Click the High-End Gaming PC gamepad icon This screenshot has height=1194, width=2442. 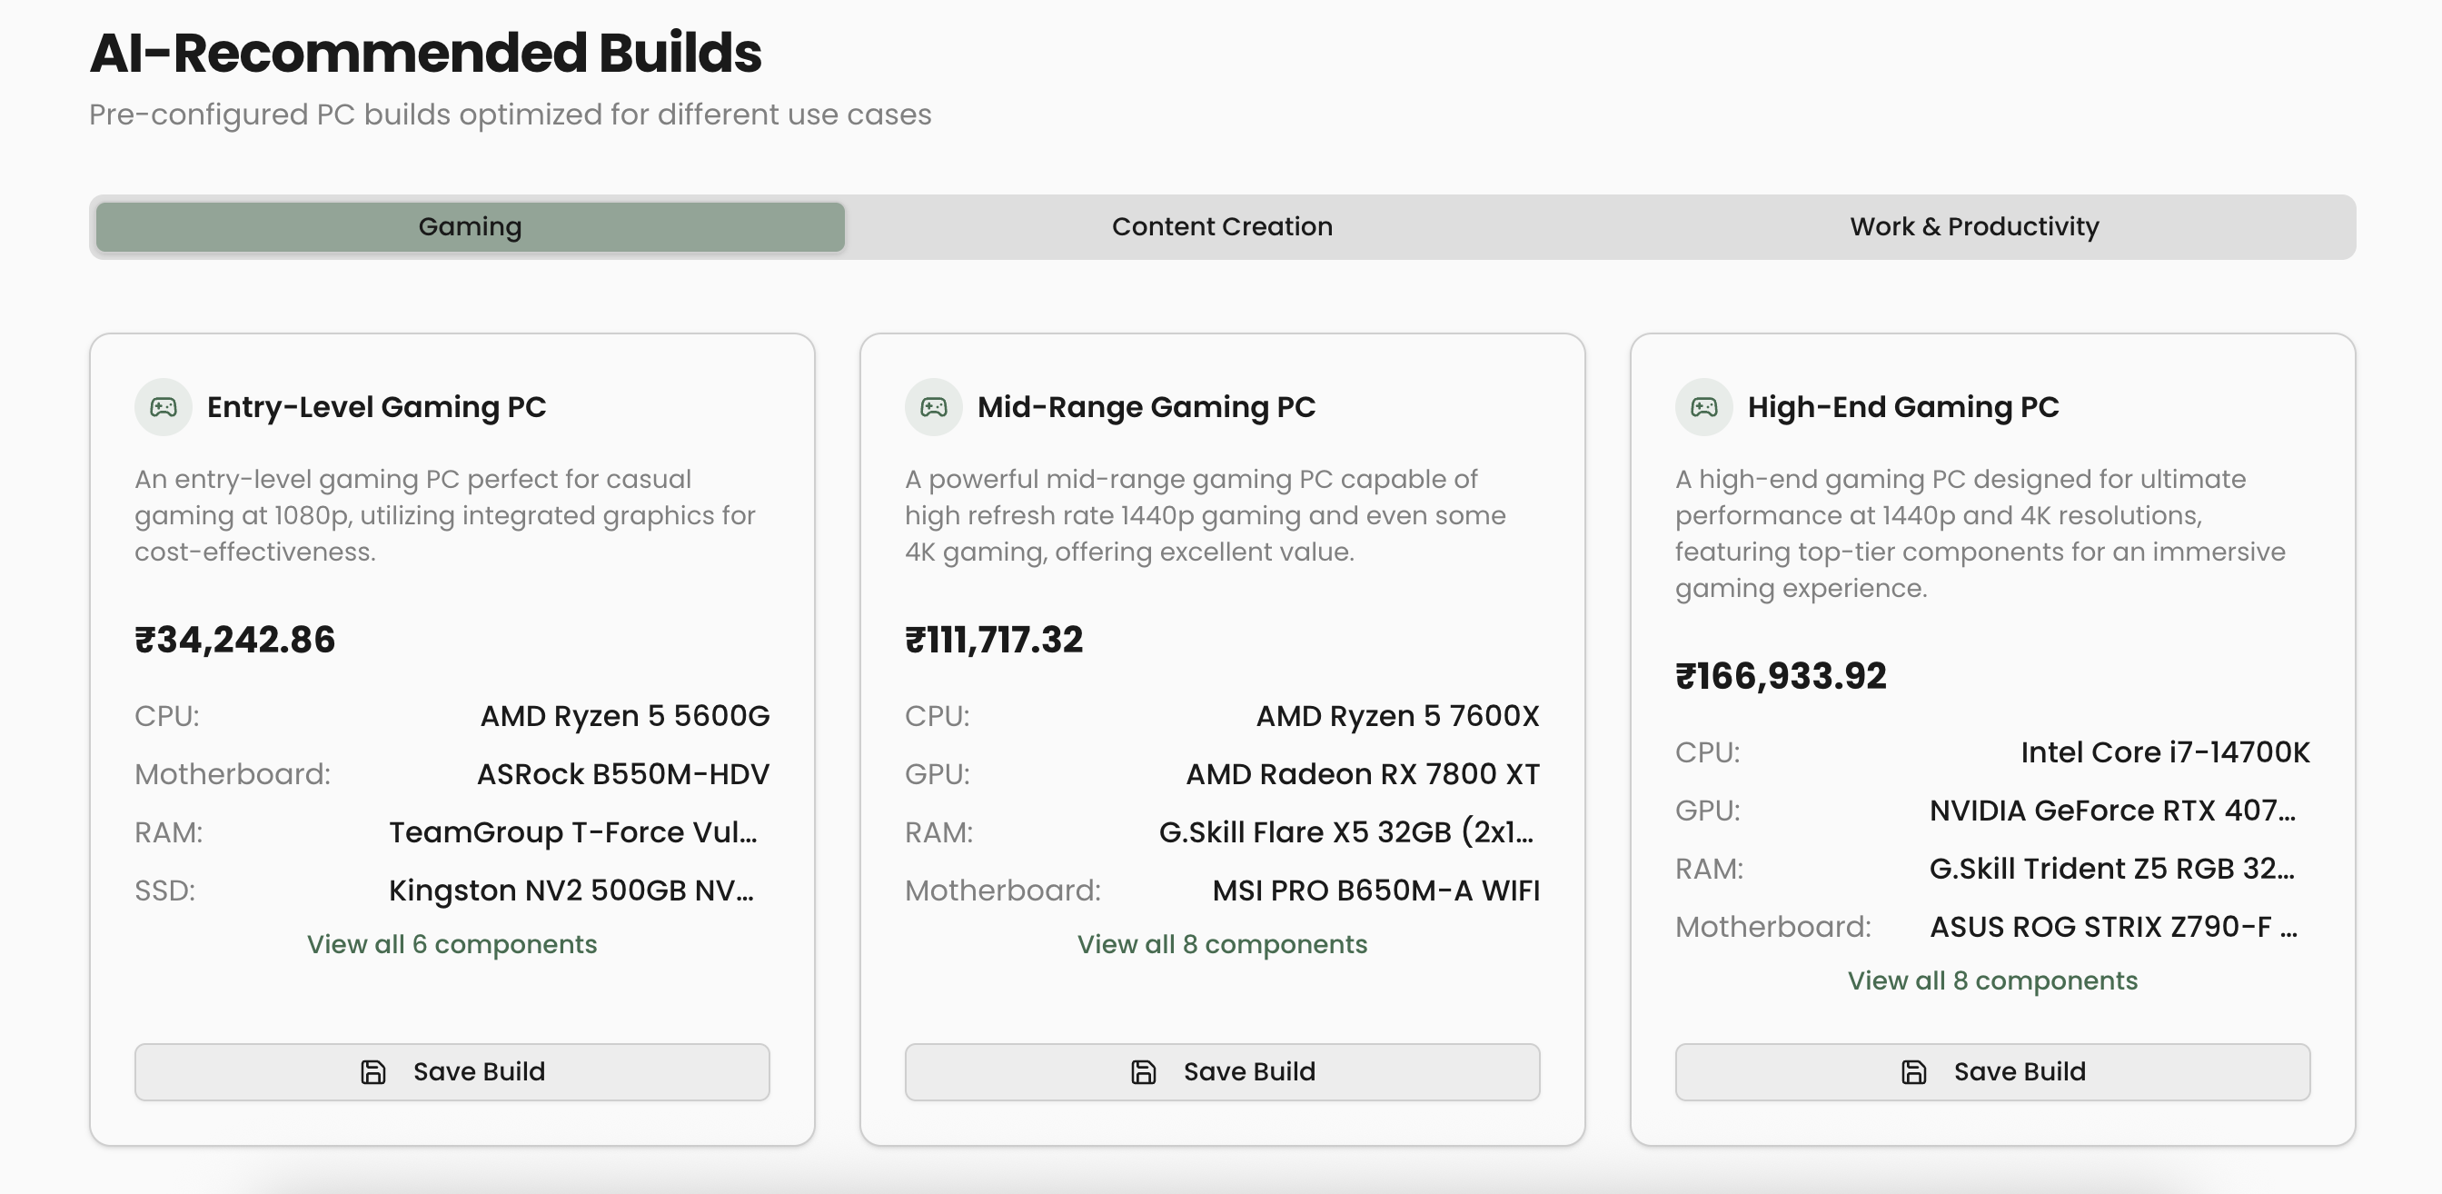point(1704,407)
